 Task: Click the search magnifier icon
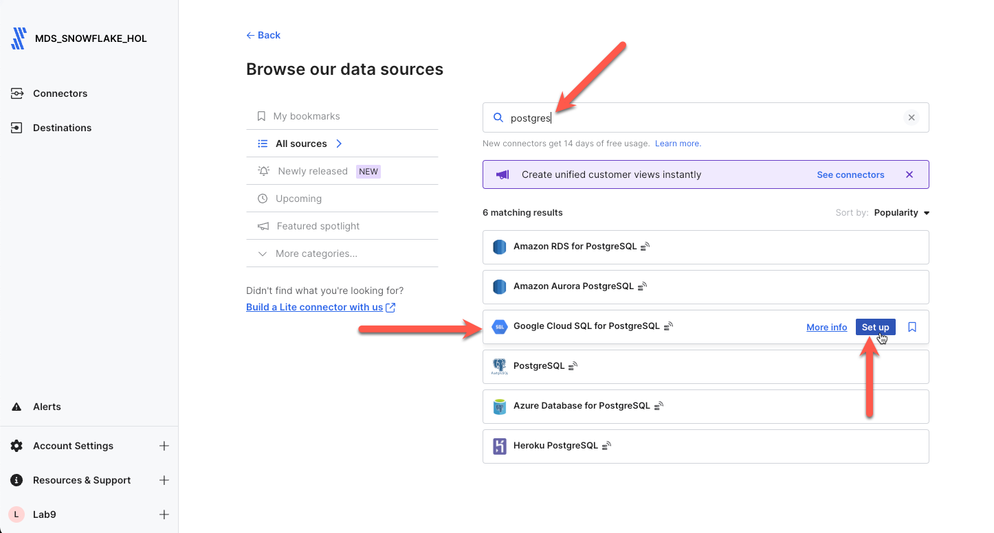pos(498,117)
